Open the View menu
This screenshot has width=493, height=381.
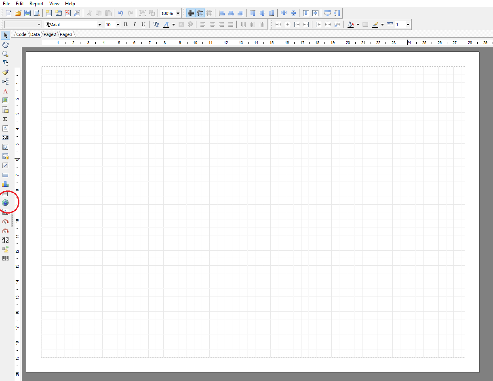tap(54, 4)
